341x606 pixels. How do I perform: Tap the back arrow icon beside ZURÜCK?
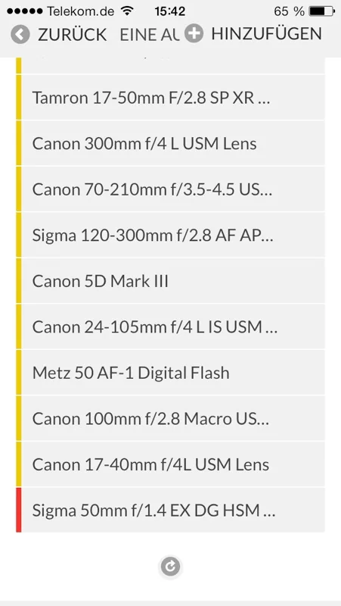pyautogui.click(x=20, y=35)
